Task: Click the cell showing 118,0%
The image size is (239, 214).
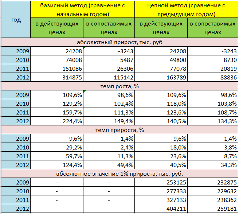Action: pyautogui.click(x=161, y=104)
